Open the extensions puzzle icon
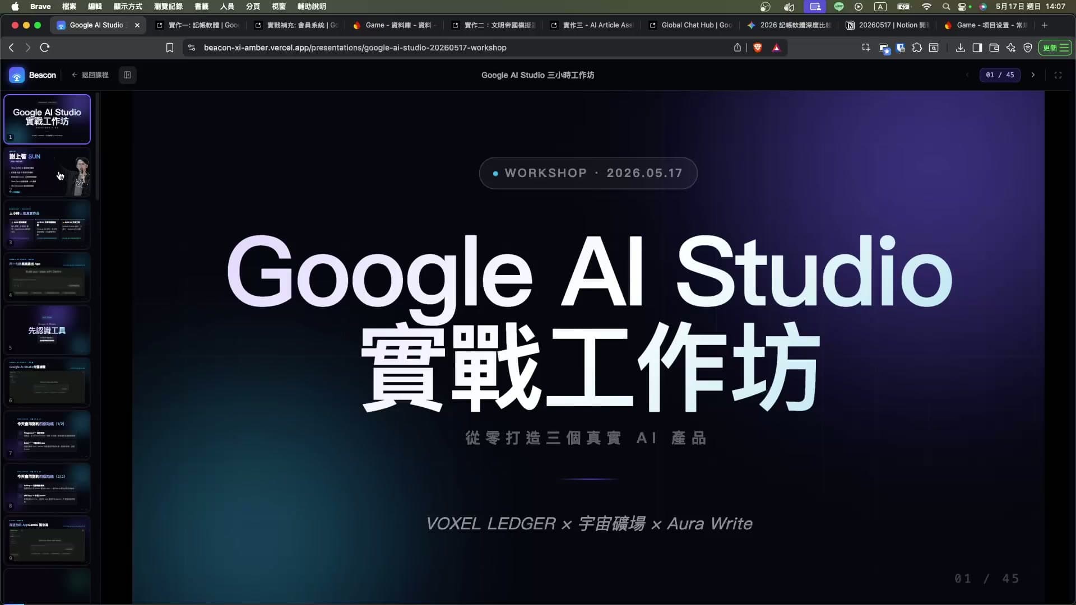1076x605 pixels. (x=917, y=48)
